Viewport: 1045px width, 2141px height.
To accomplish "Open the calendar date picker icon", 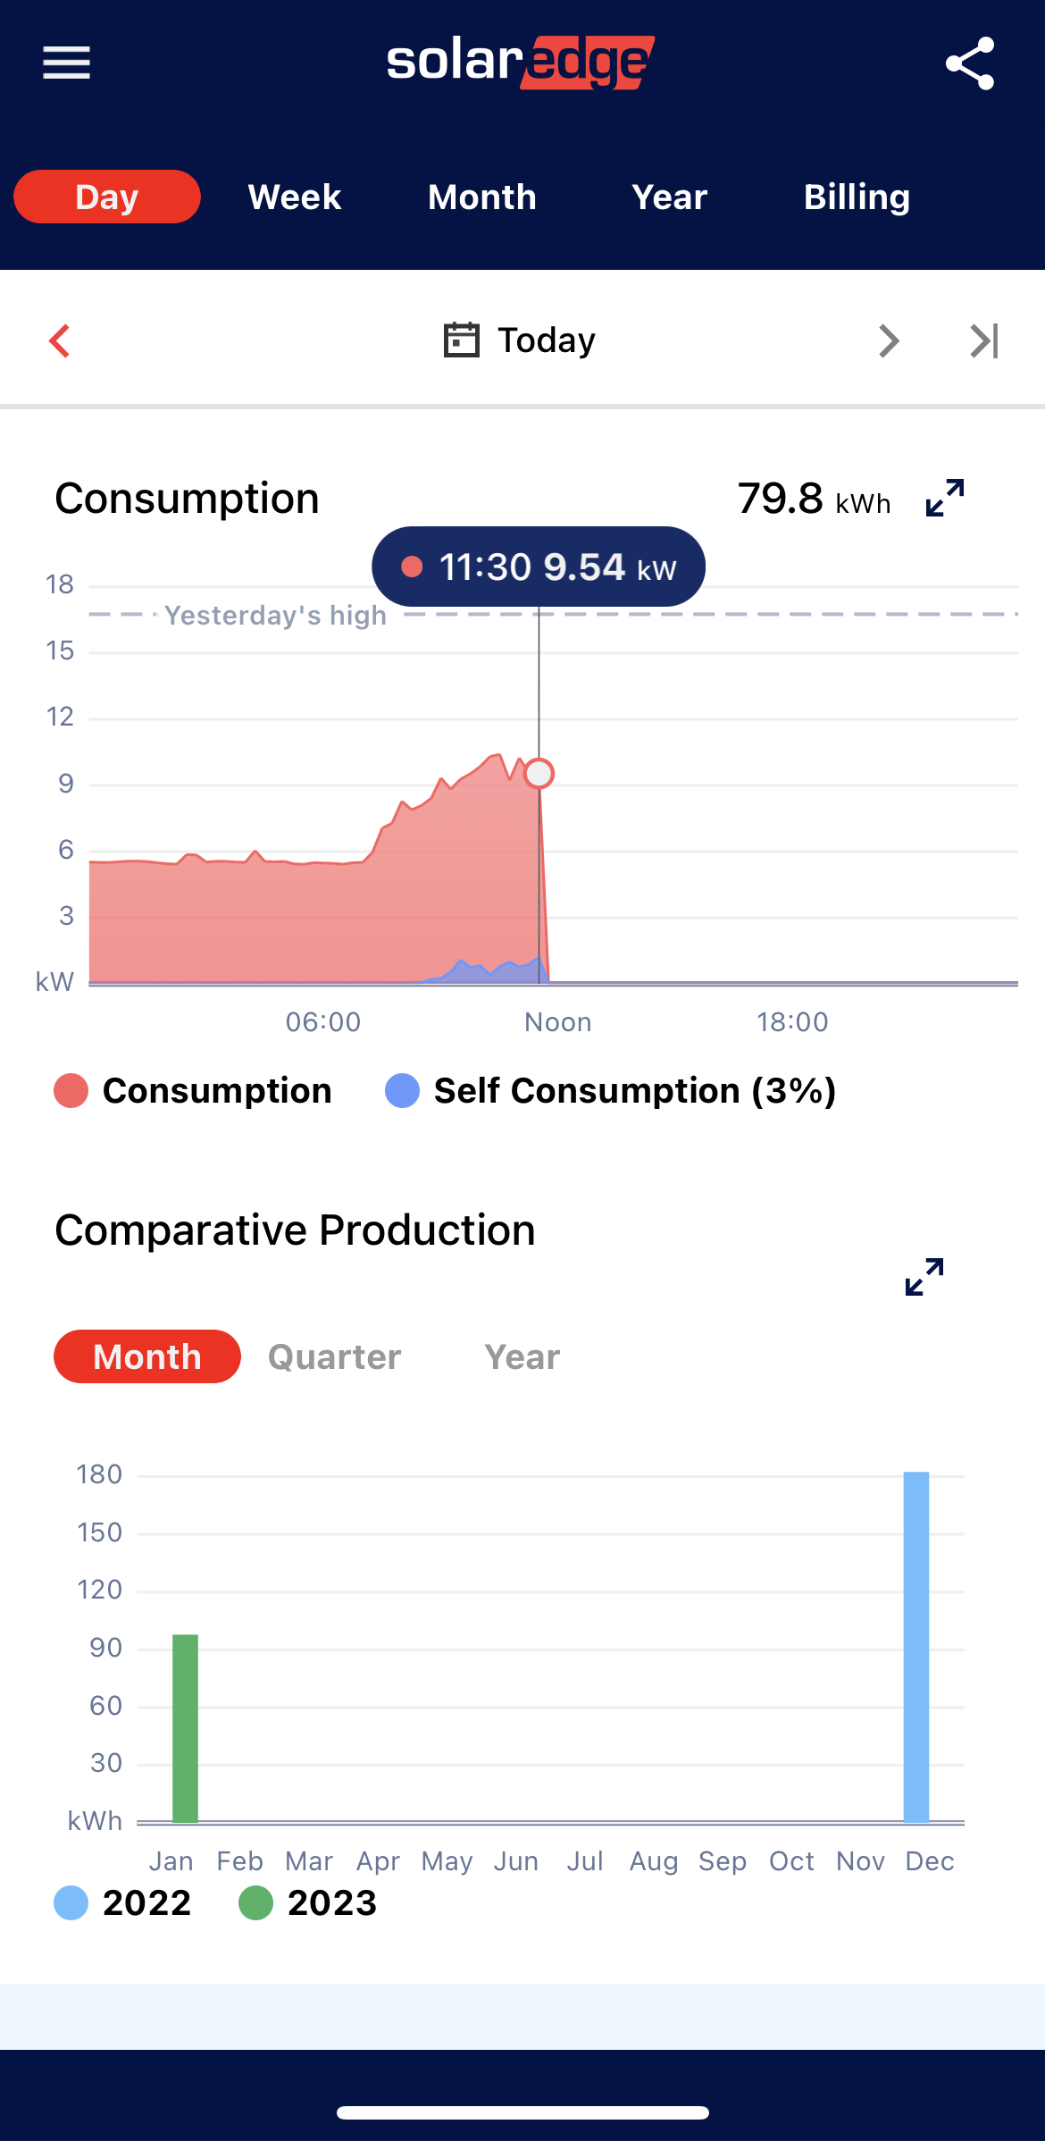I will 462,340.
